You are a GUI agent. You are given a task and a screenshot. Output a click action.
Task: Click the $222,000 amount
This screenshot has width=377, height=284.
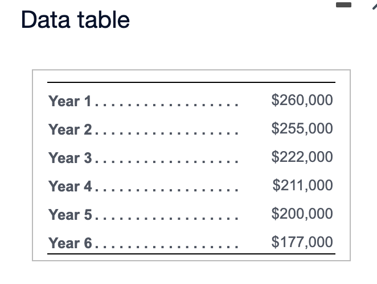click(302, 157)
